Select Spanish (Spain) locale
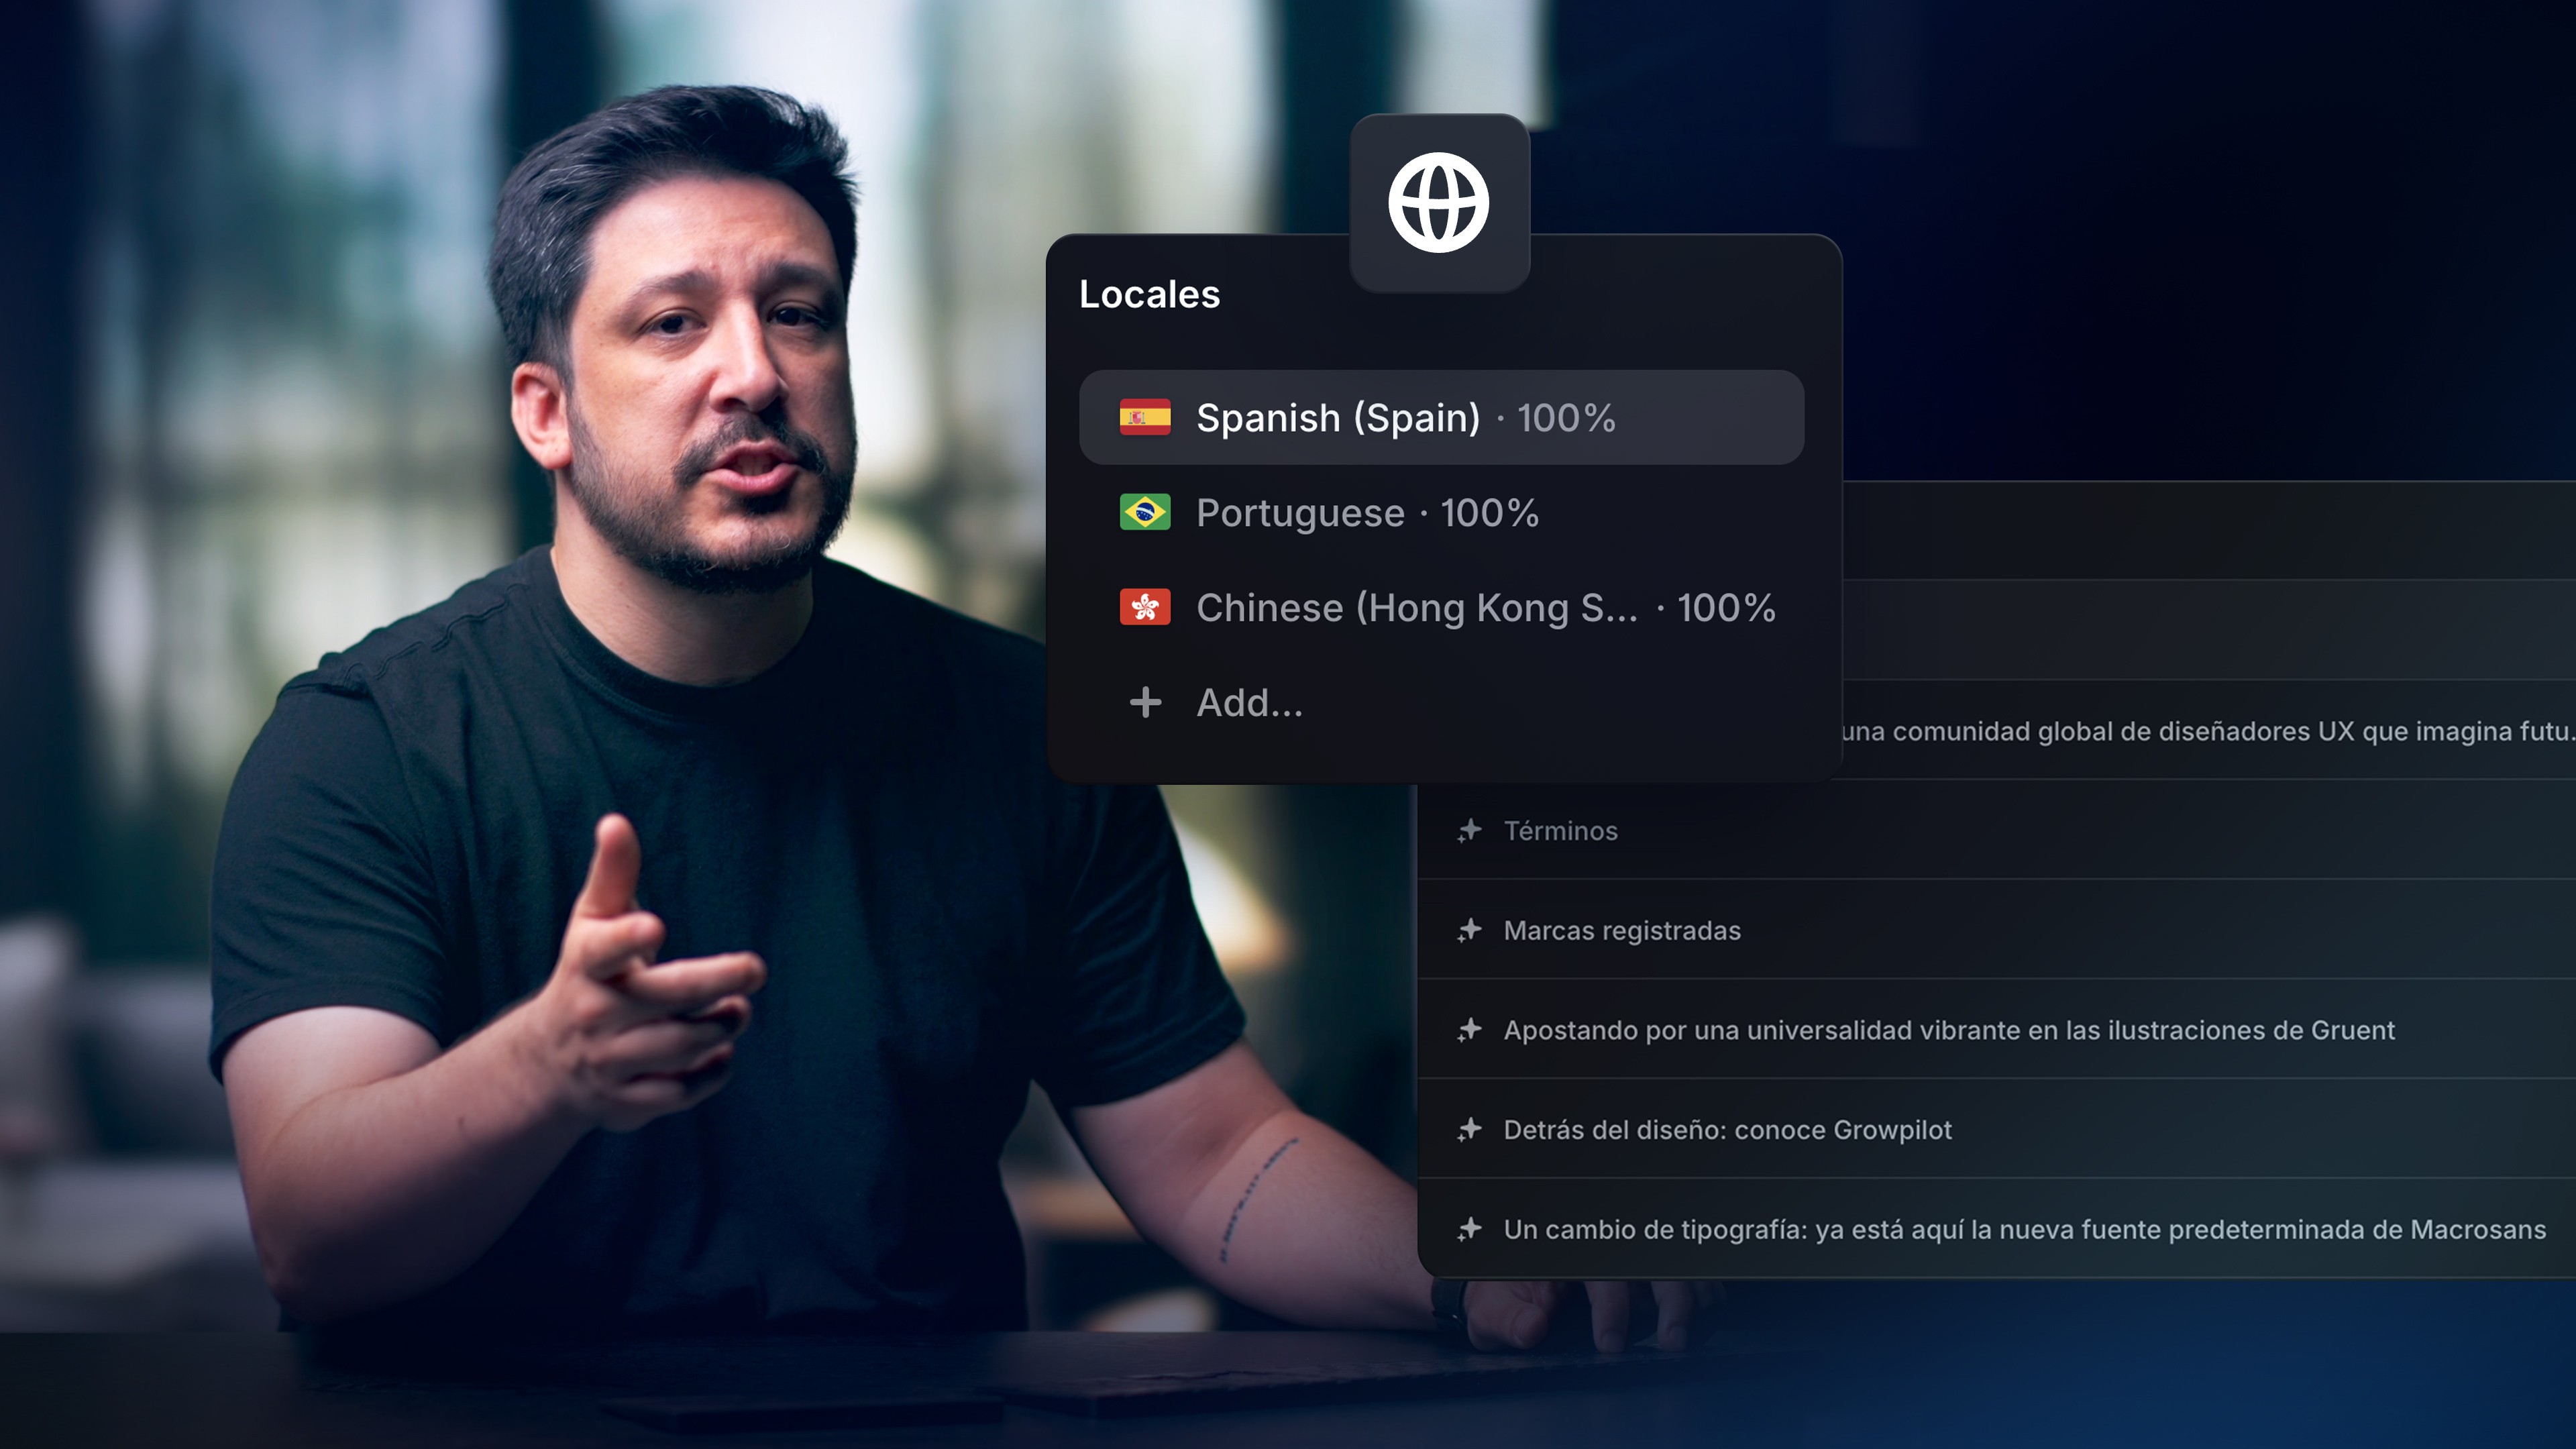This screenshot has width=2576, height=1449. (x=1338, y=418)
